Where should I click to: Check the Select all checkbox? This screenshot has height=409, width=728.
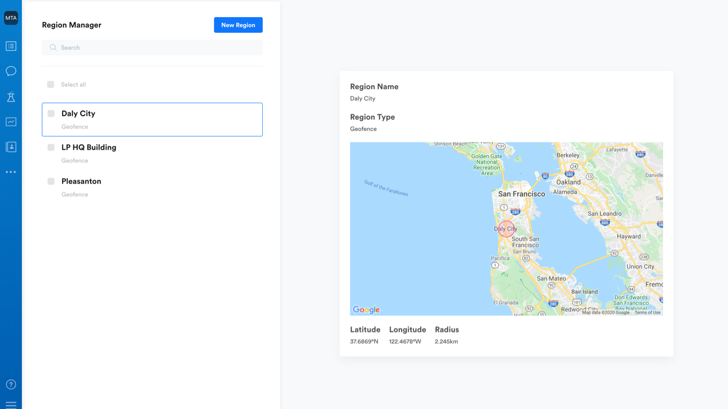pos(50,84)
